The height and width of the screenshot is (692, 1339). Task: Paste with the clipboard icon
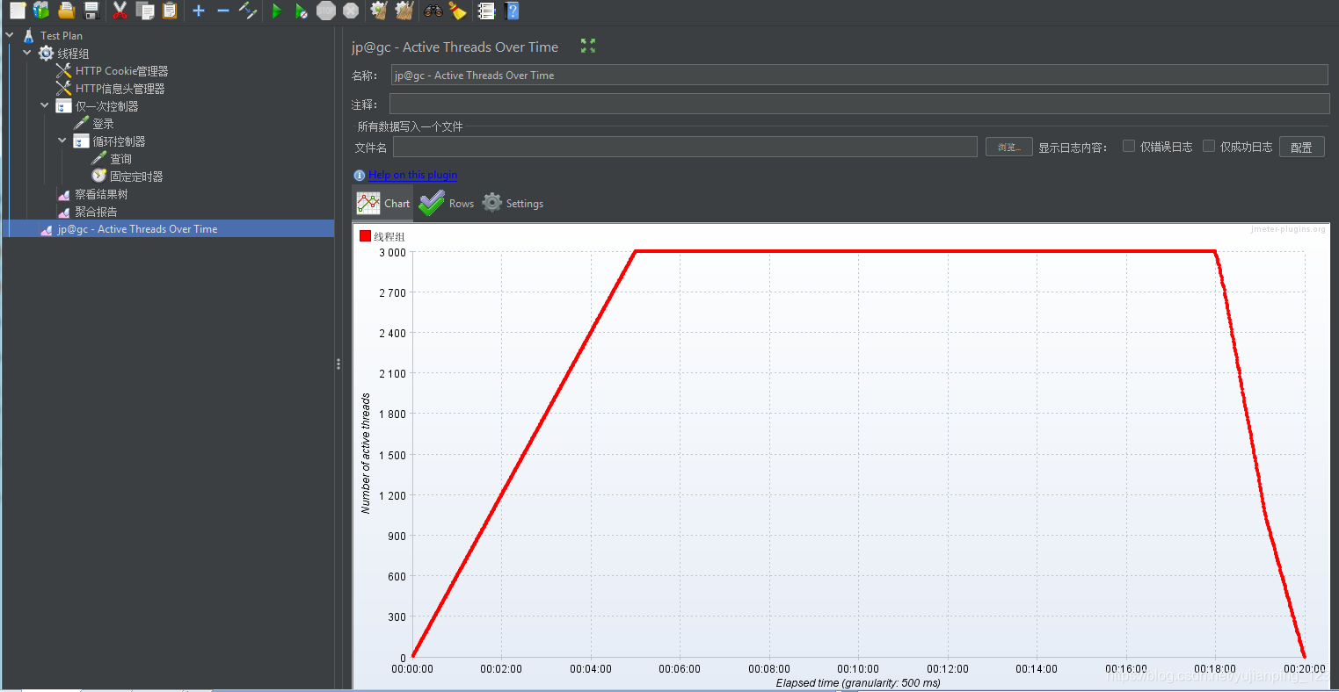[170, 11]
